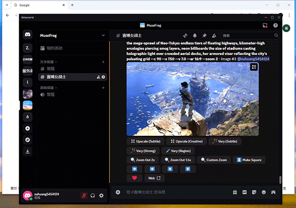Open the MuseFrog server icon with landscape

pyautogui.click(x=28, y=105)
